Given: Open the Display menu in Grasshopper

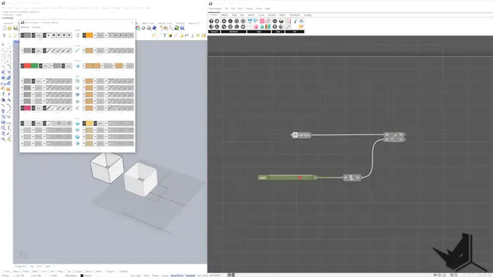Looking at the screenshot, I should pos(249,8).
